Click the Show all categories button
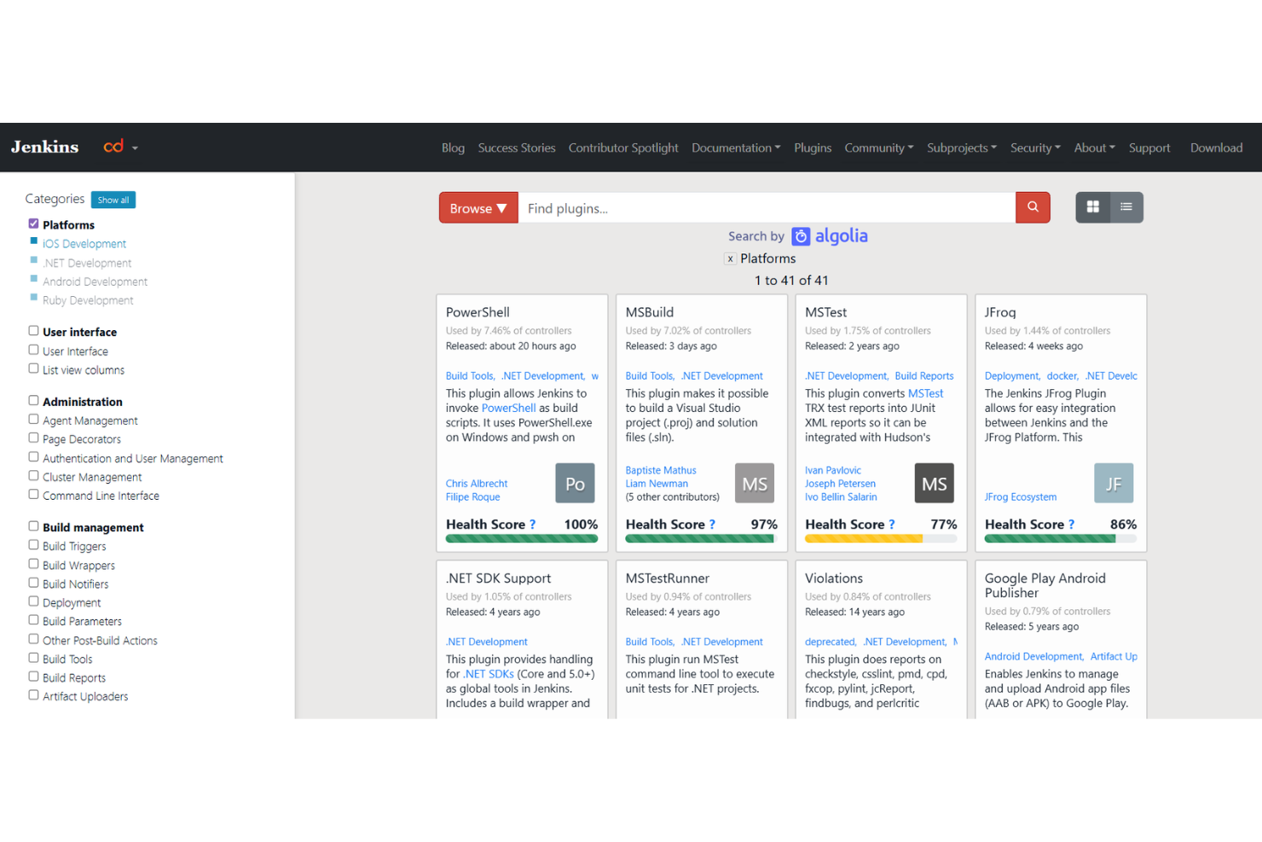The height and width of the screenshot is (842, 1262). pyautogui.click(x=113, y=200)
